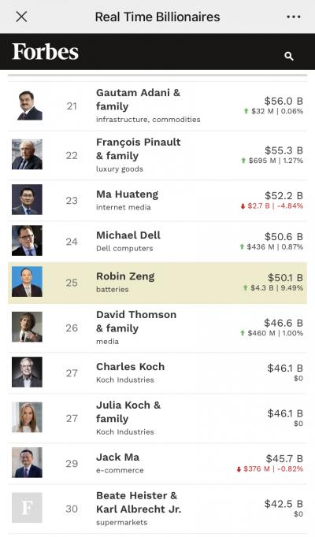Open the David Thomson & family entry
315x537 pixels.
point(136,321)
